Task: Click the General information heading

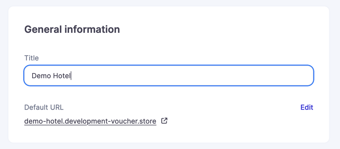Action: [x=72, y=30]
